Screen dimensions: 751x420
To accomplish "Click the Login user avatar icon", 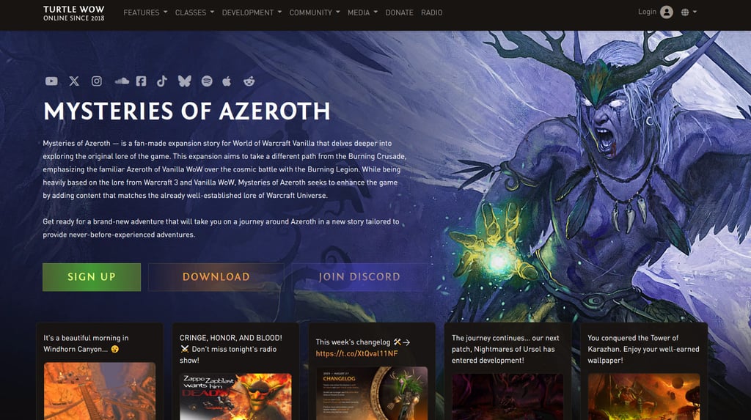I will (x=666, y=12).
